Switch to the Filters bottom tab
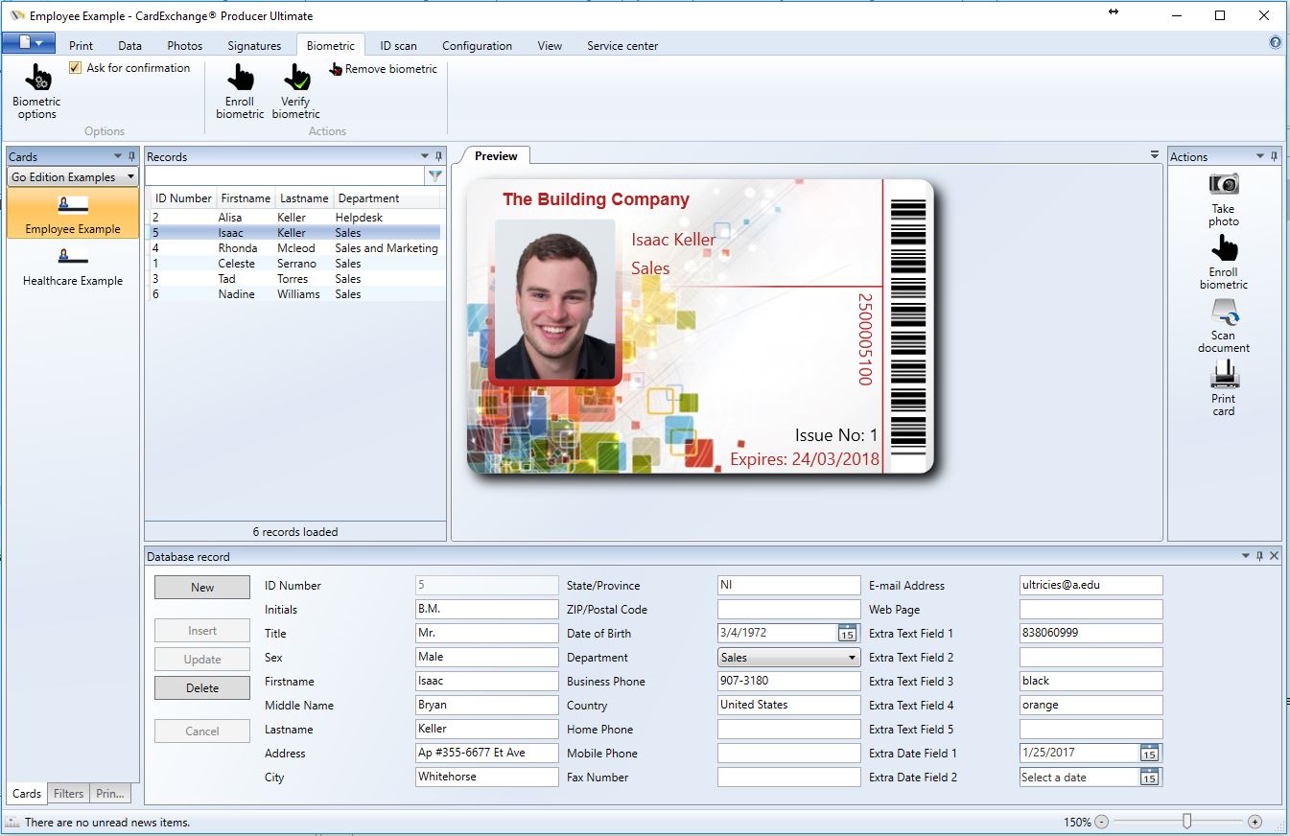Viewport: 1290px width, 836px height. pyautogui.click(x=68, y=793)
